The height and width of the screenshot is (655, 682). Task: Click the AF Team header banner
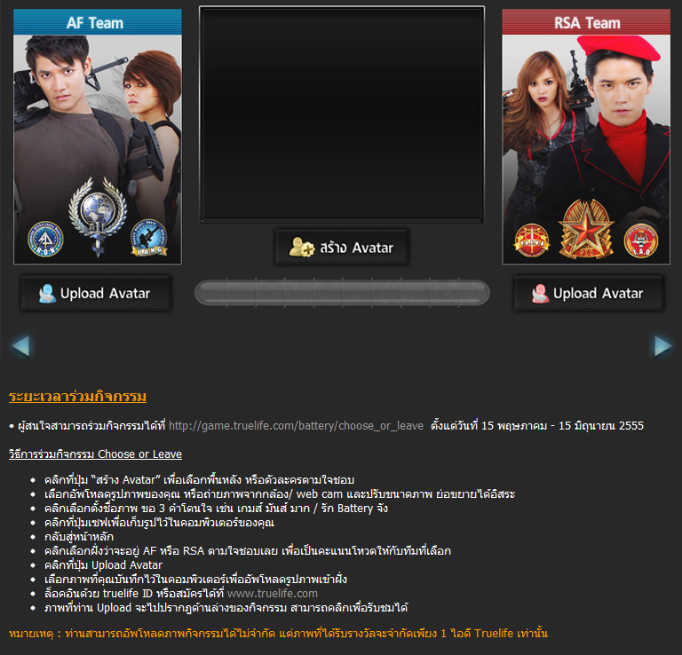click(x=98, y=22)
